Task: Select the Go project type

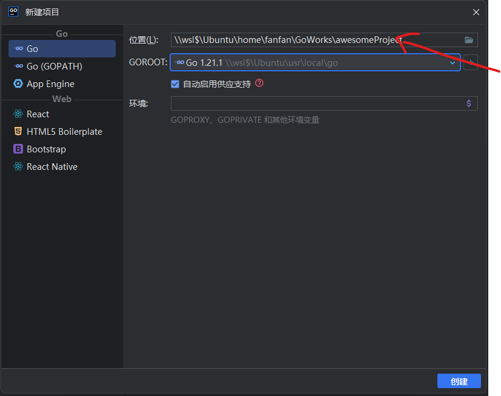Action: click(x=32, y=49)
